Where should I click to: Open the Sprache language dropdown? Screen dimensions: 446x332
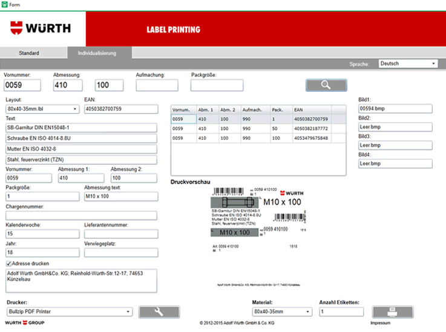point(408,63)
